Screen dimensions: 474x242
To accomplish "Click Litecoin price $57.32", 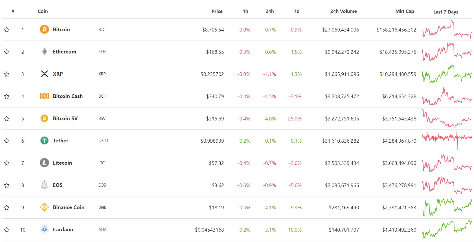I will click(216, 163).
